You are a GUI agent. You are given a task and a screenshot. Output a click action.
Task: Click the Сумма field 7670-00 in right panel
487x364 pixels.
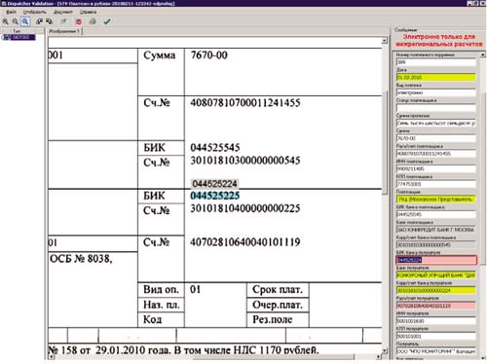point(435,138)
